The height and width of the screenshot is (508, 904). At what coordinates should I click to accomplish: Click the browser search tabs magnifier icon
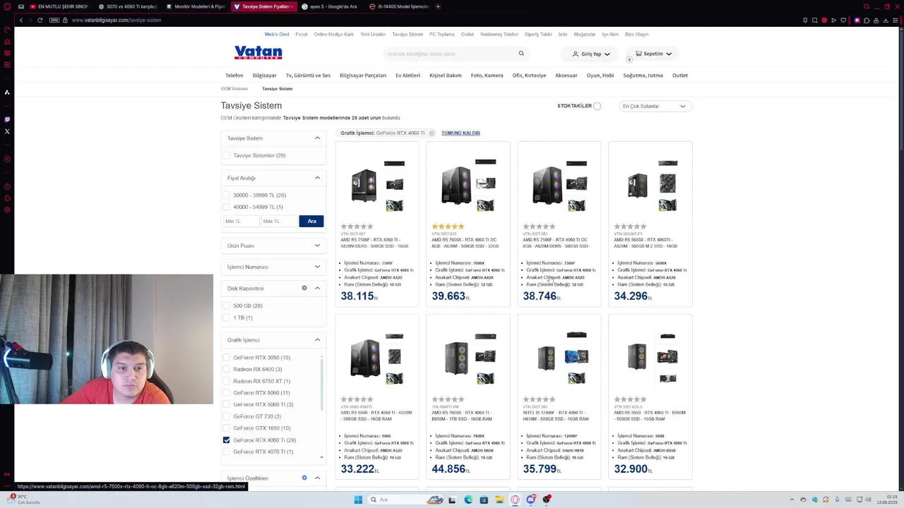click(867, 6)
